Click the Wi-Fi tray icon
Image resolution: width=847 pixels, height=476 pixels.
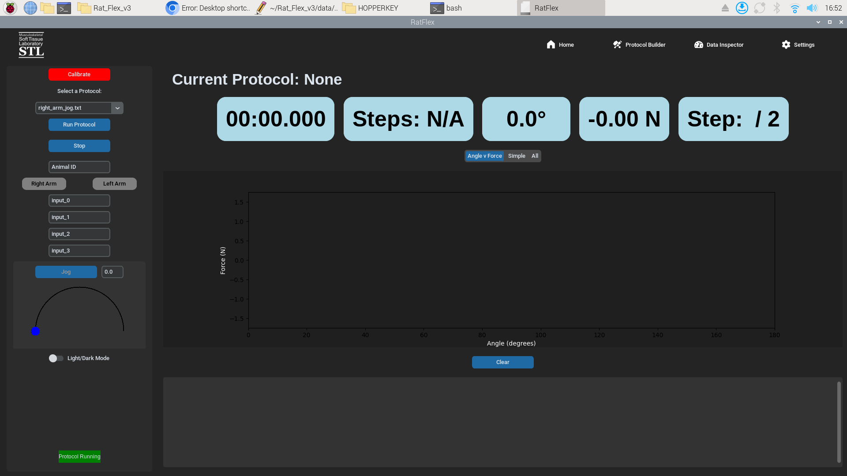coord(795,8)
